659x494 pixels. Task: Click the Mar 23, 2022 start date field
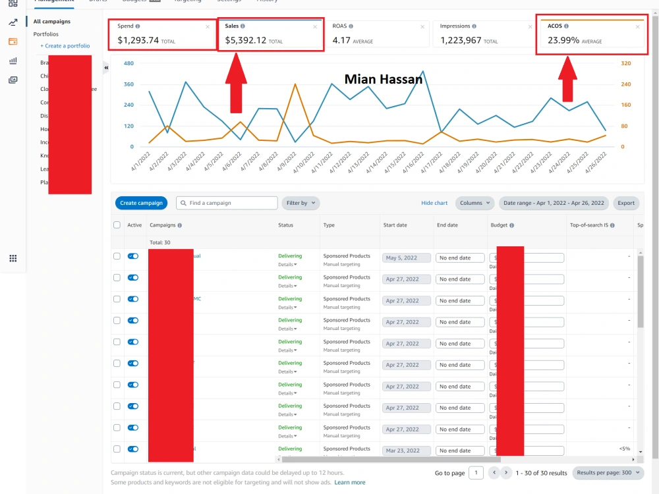tap(407, 451)
